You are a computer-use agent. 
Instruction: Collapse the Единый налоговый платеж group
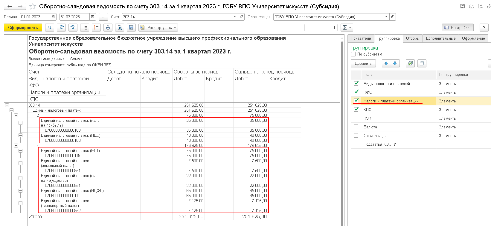[x=11, y=110]
